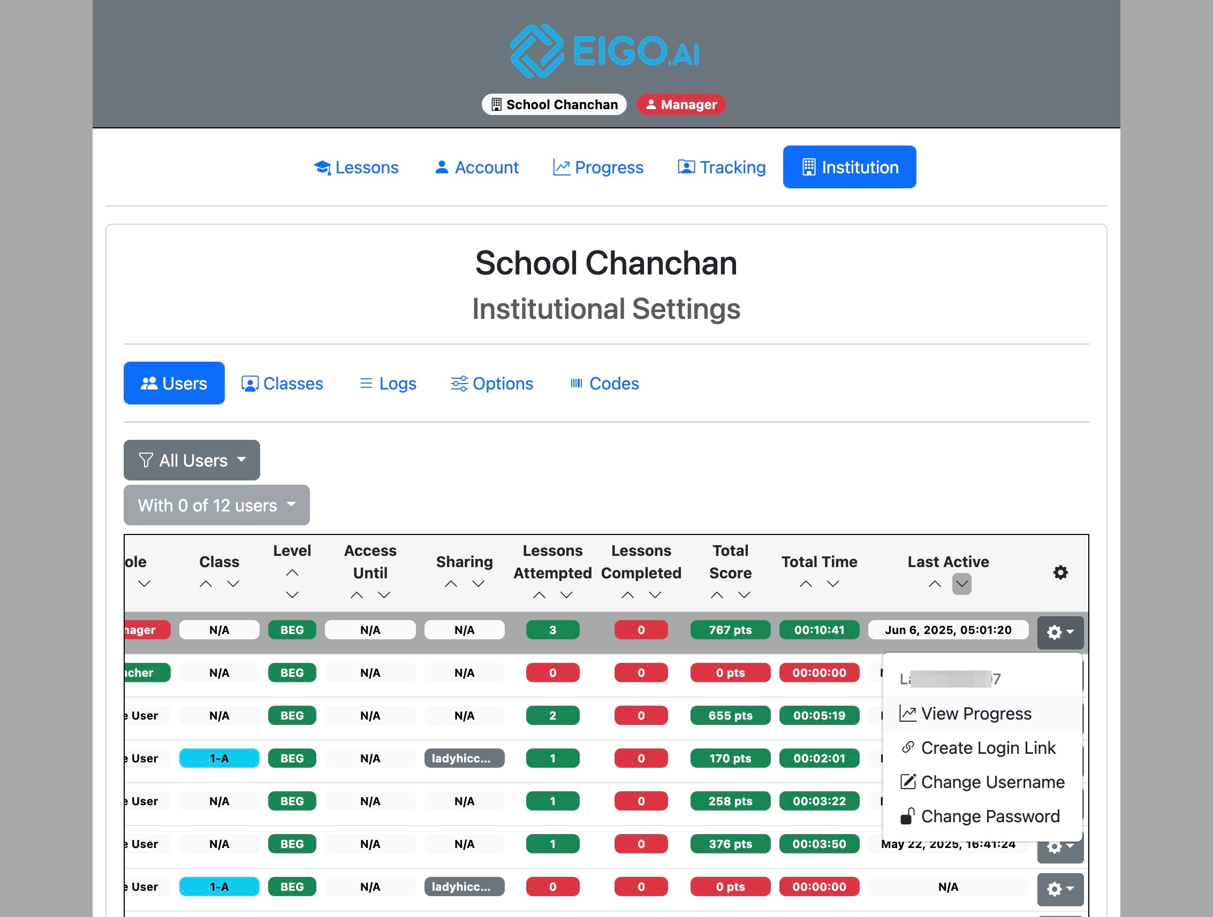Open gear menu for the last 1-A row
The width and height of the screenshot is (1213, 917).
1060,889
